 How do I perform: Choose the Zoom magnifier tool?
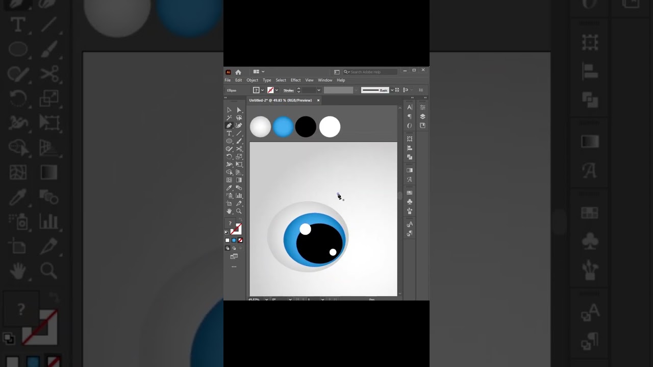click(x=239, y=211)
